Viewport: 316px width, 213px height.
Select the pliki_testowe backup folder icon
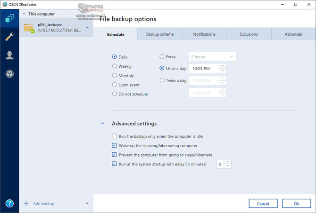click(x=29, y=29)
